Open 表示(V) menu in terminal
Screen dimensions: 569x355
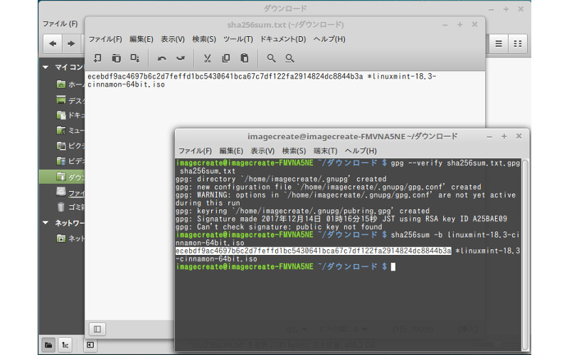pos(262,151)
